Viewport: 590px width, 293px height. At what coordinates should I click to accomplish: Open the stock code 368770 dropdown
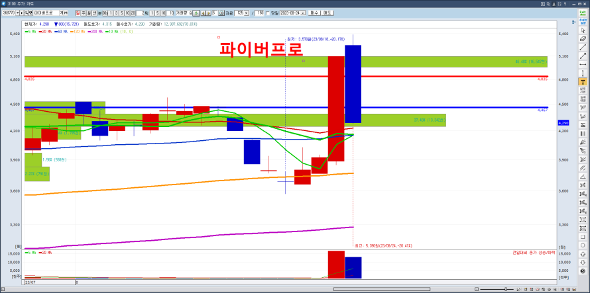[x=17, y=13]
